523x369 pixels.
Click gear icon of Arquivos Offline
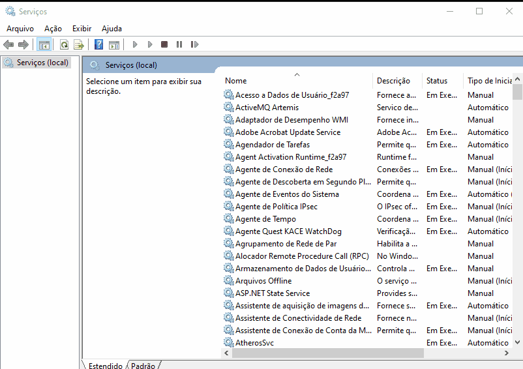pos(228,280)
